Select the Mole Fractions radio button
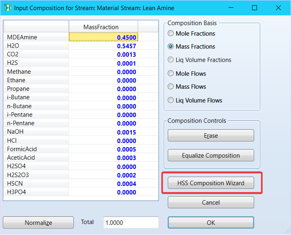Viewport: 291px width, 235px height. [x=171, y=34]
